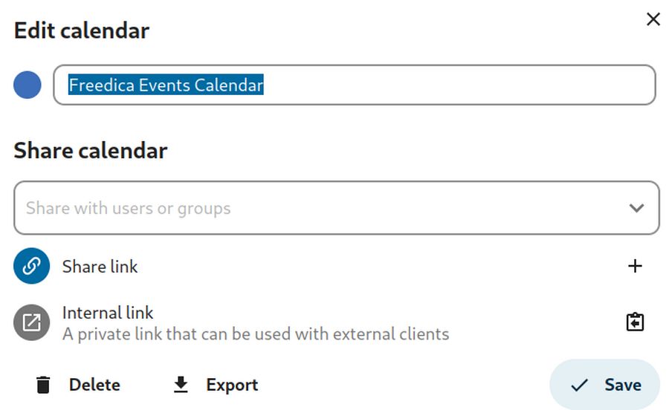Click the private link description text
669x410 pixels.
255,334
